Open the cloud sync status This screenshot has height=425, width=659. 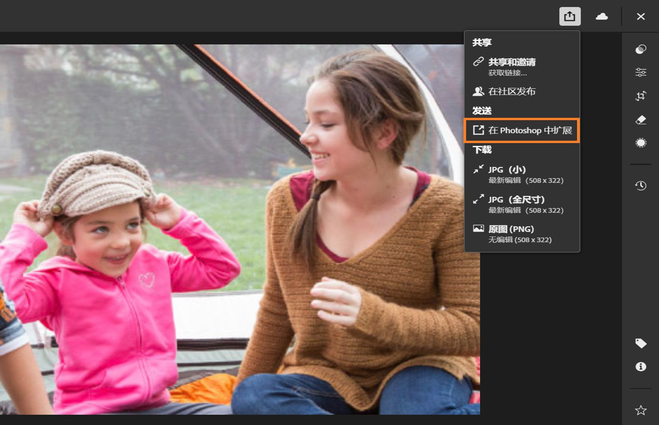click(x=602, y=16)
